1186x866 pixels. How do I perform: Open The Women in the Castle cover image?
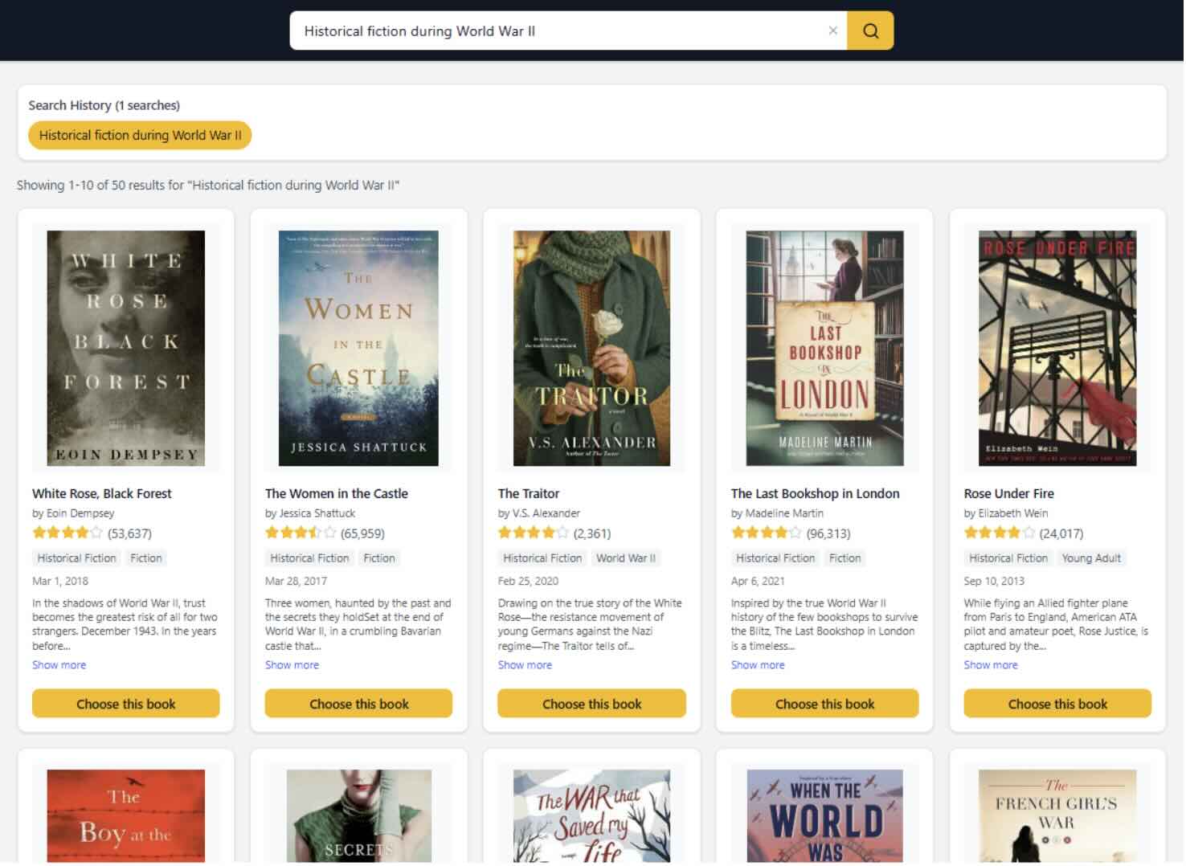pyautogui.click(x=358, y=349)
